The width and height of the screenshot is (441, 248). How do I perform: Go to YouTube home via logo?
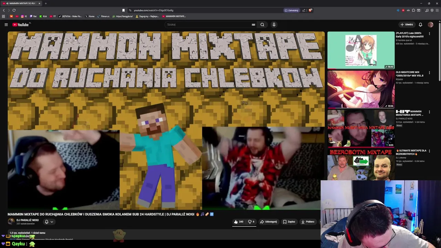pos(21,24)
